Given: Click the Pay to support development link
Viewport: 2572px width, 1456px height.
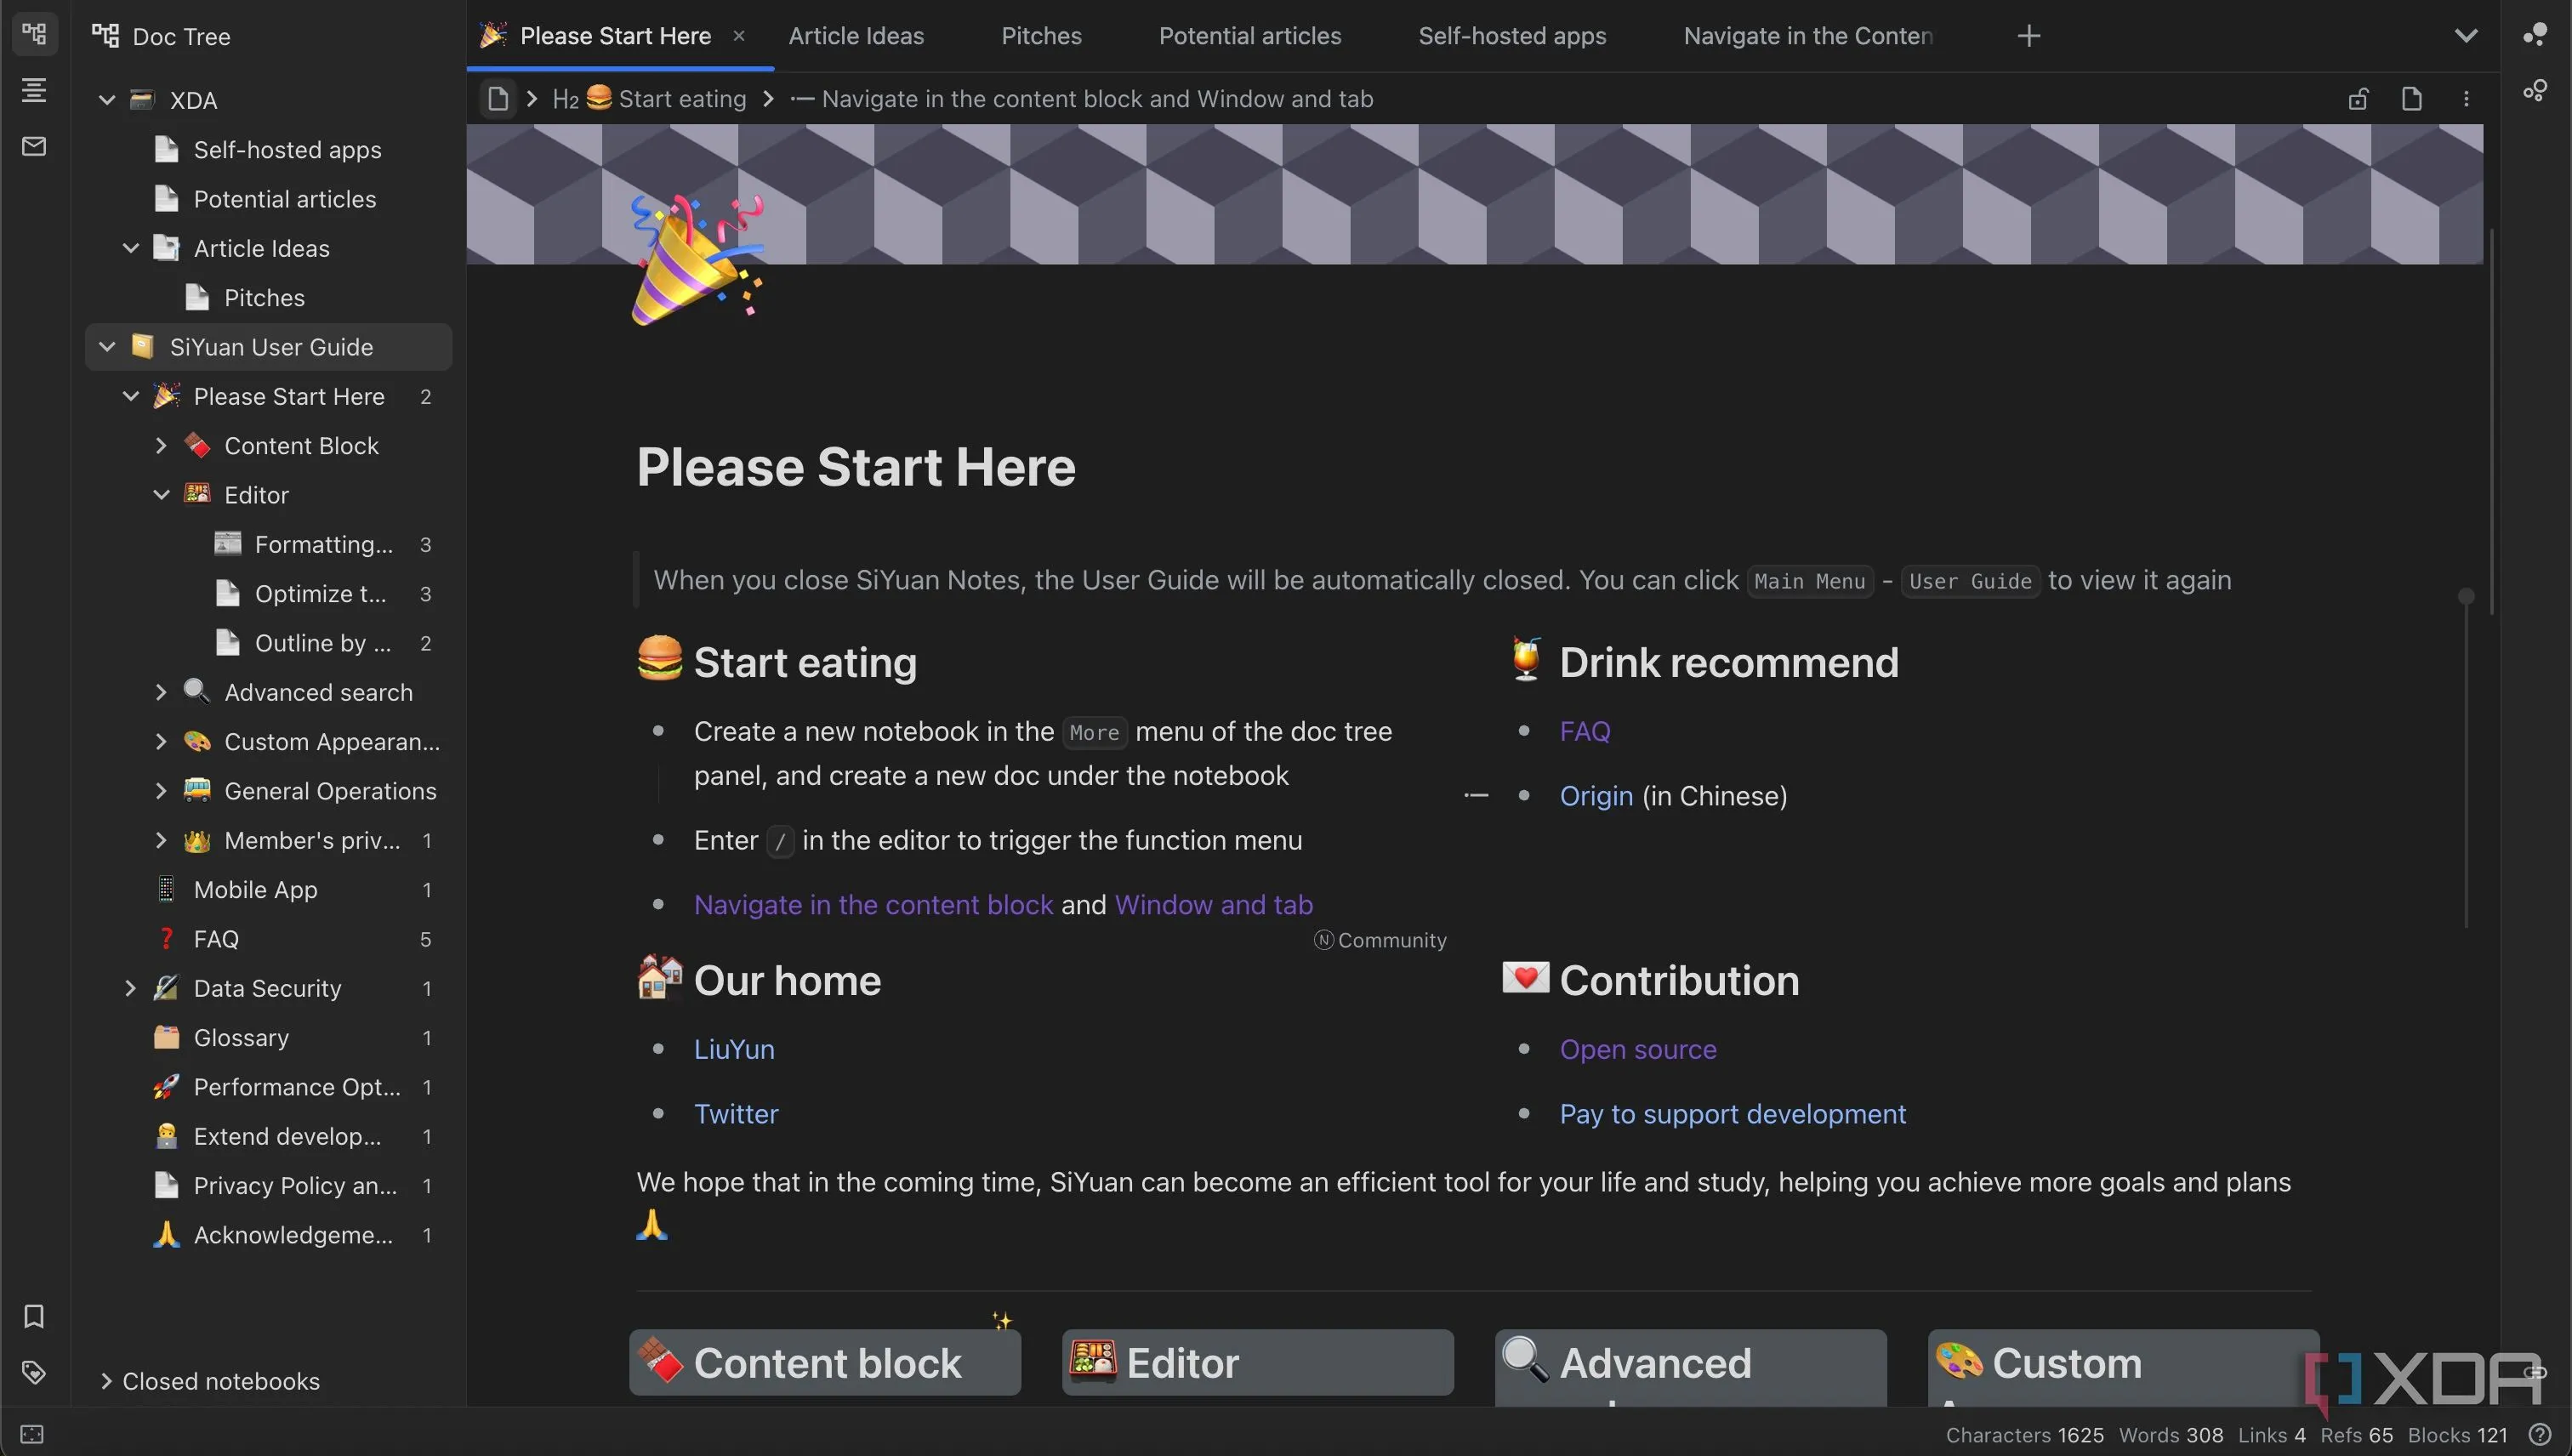Looking at the screenshot, I should point(1732,1113).
